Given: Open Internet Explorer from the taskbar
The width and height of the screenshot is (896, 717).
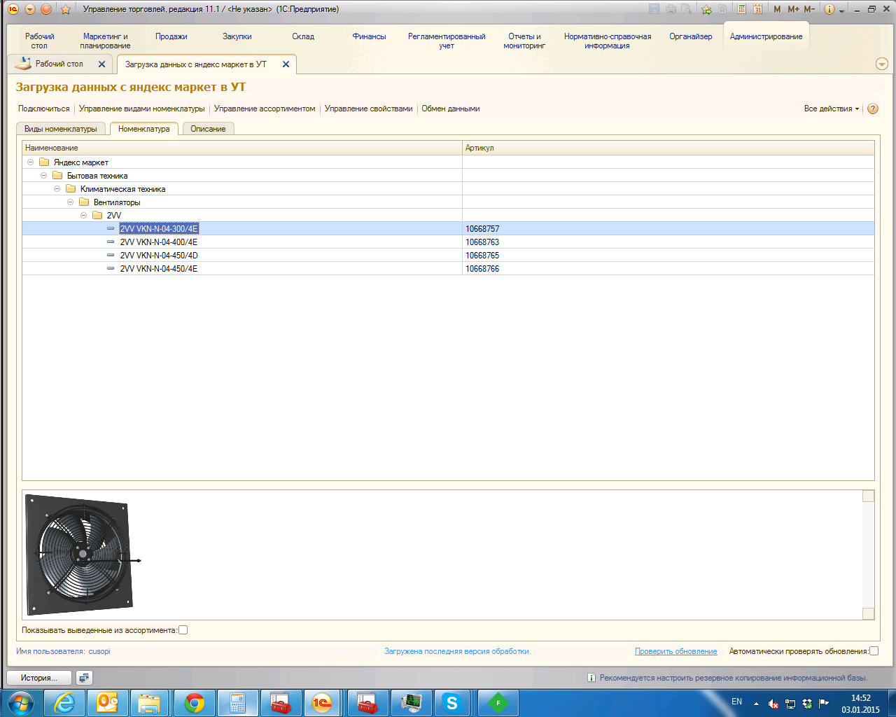Looking at the screenshot, I should 64,702.
